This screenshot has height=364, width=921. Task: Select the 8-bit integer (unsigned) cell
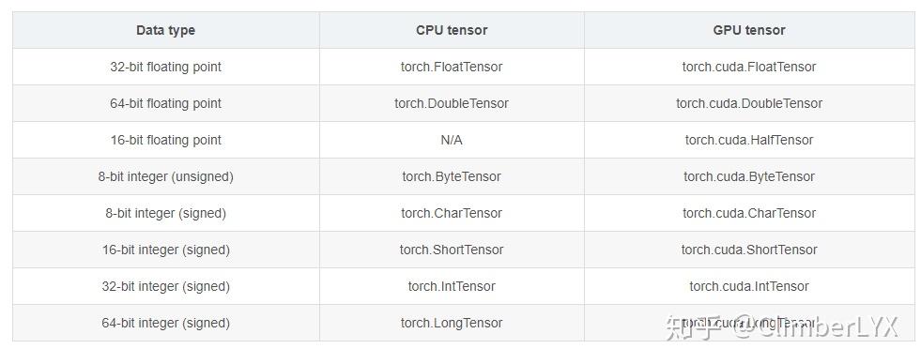tap(165, 176)
